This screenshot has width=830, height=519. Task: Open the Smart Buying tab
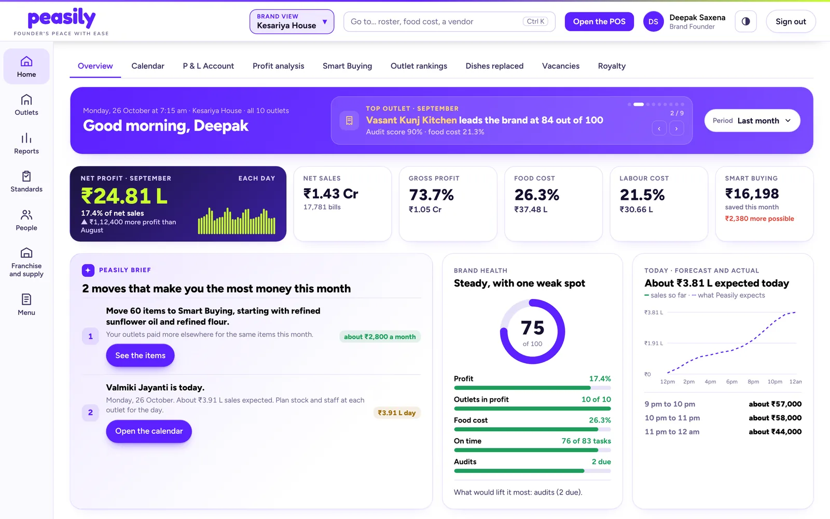[348, 66]
